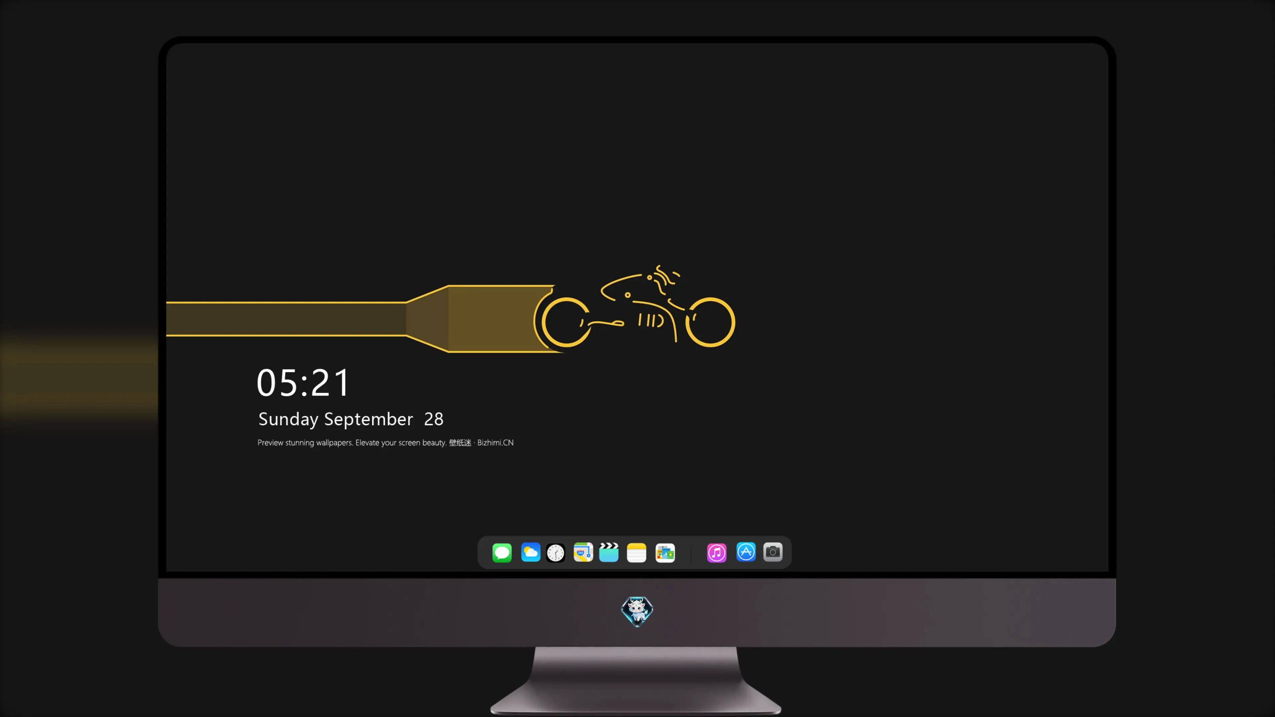The width and height of the screenshot is (1275, 717).
Task: Open the Clock app in the dock
Action: [555, 552]
